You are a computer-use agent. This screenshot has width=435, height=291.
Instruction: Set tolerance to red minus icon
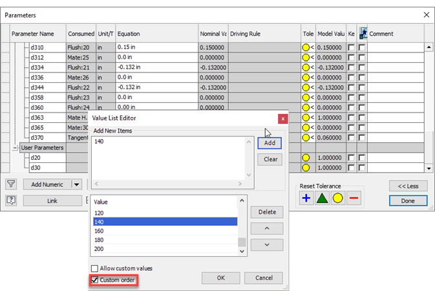[x=354, y=199]
